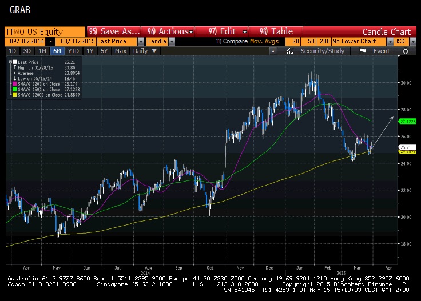
Task: Click the green 27.1228 axis price tag
Action: [x=408, y=122]
